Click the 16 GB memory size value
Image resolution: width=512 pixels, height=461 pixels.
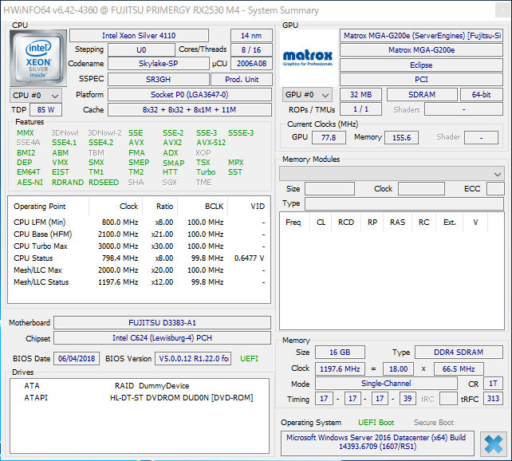click(x=340, y=353)
